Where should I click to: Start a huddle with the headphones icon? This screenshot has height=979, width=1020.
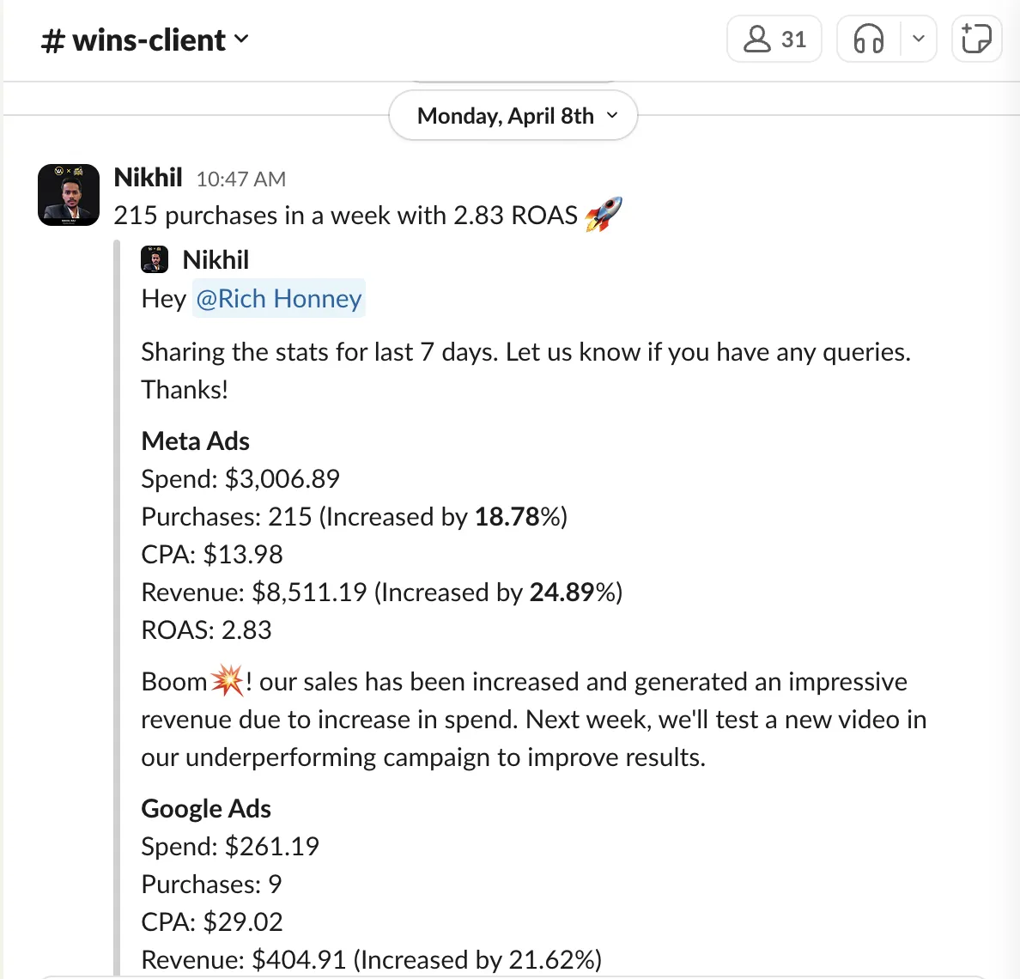[868, 40]
